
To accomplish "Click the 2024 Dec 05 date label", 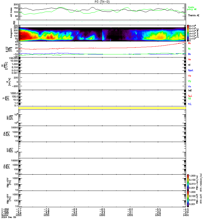I will pos(9,217).
